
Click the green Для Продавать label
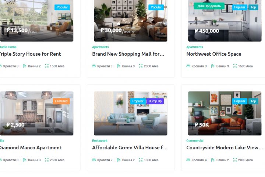coord(209,6)
